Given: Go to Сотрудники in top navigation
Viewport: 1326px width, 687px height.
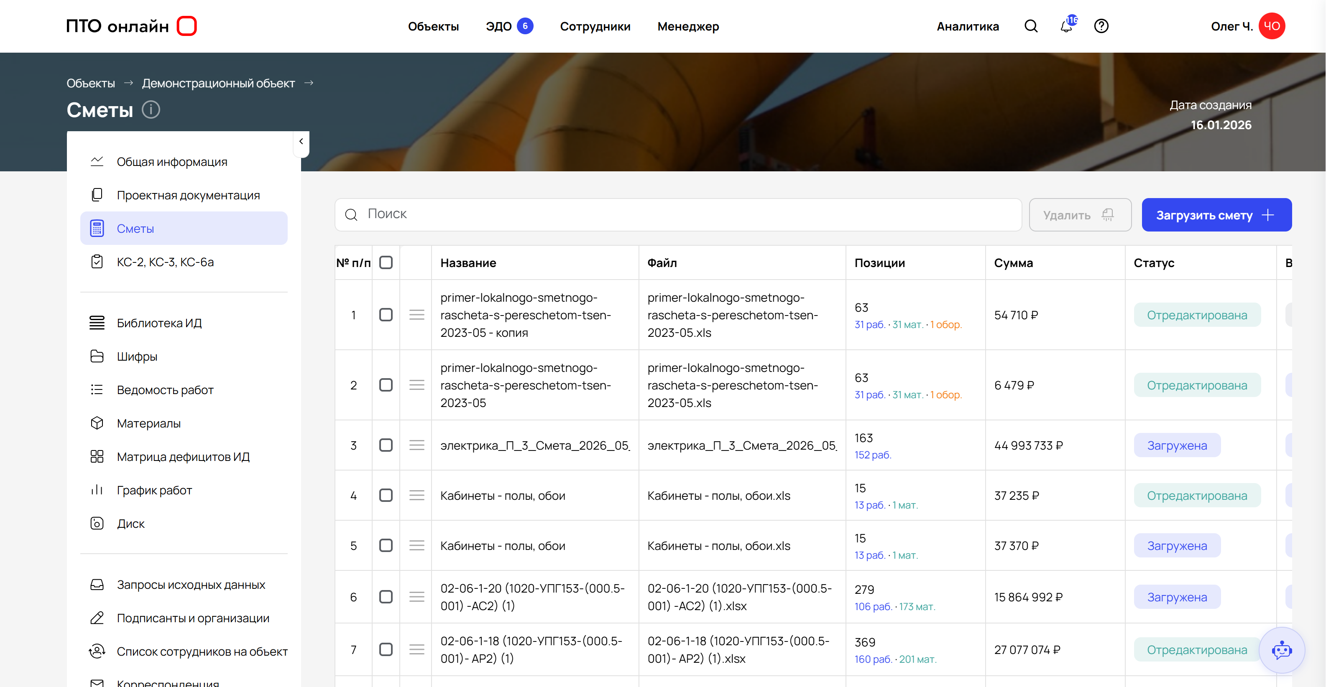Looking at the screenshot, I should (x=595, y=26).
